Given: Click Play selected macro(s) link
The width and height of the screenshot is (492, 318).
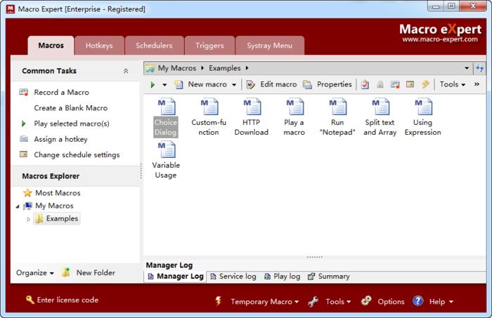Looking at the screenshot, I should pyautogui.click(x=72, y=124).
